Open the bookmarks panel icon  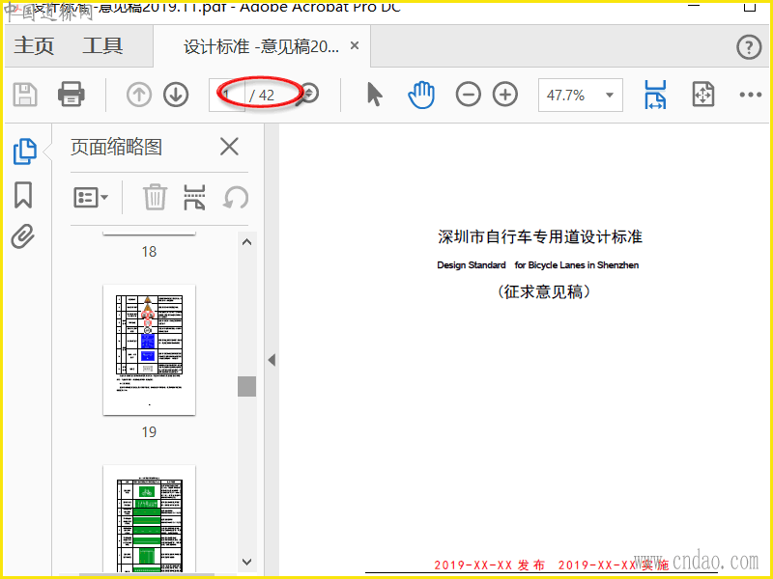click(x=23, y=195)
